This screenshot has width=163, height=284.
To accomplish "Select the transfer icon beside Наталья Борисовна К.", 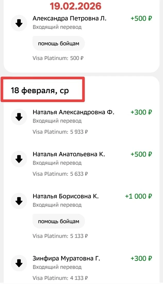I will tap(19, 201).
